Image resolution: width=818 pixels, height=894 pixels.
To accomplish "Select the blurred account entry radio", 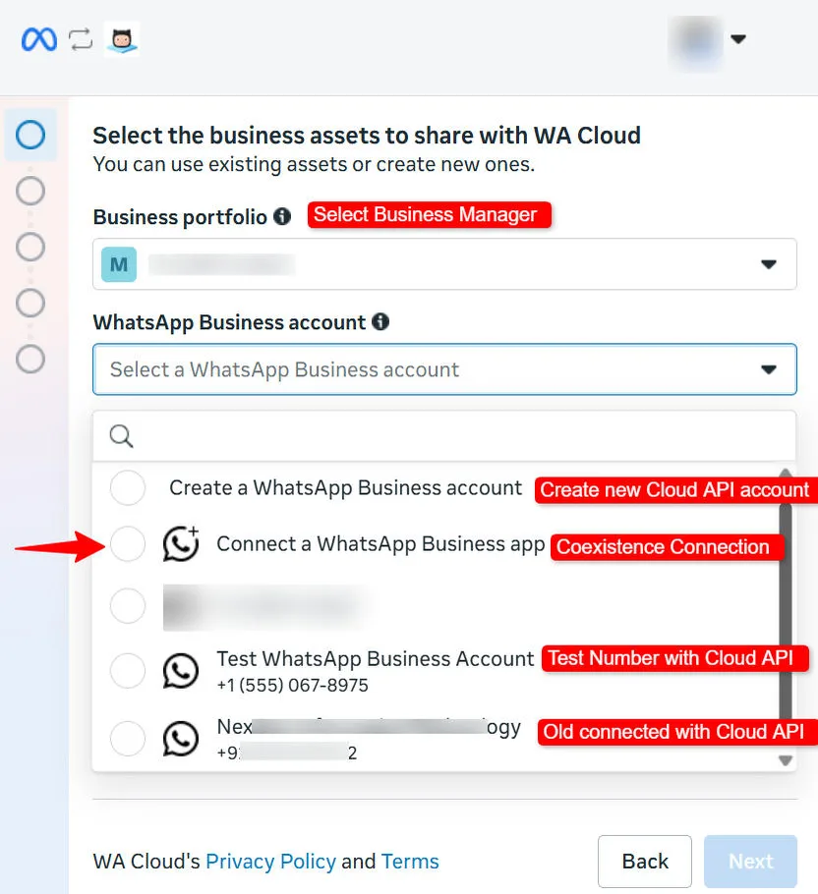I will pyautogui.click(x=128, y=605).
